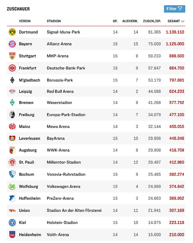The width and height of the screenshot is (193, 243).
Task: Click the Union Berlin club logo
Action: pos(12,211)
